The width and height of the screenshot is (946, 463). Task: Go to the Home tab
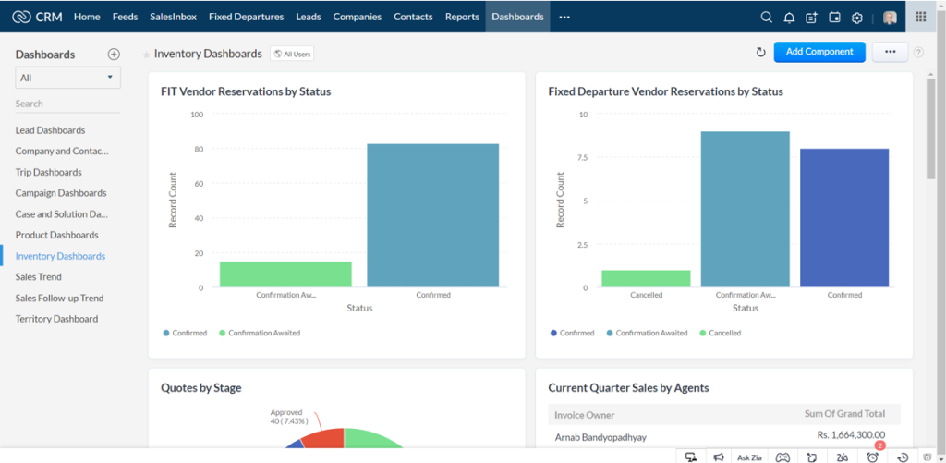pos(87,17)
